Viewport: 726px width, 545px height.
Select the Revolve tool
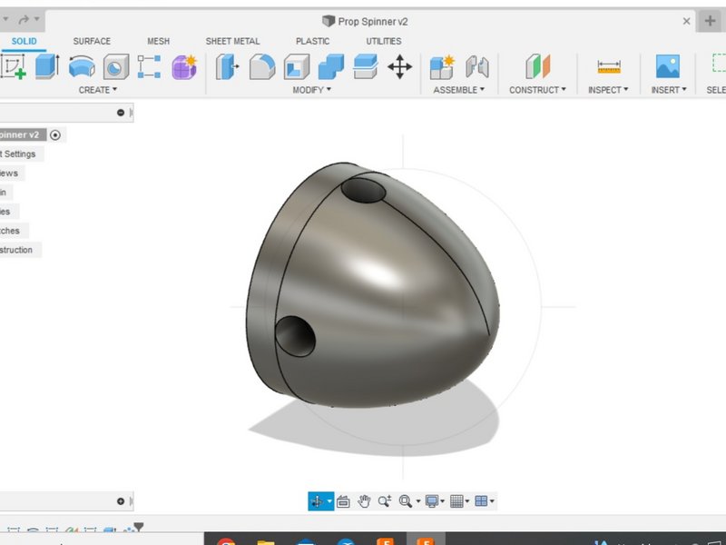[82, 66]
